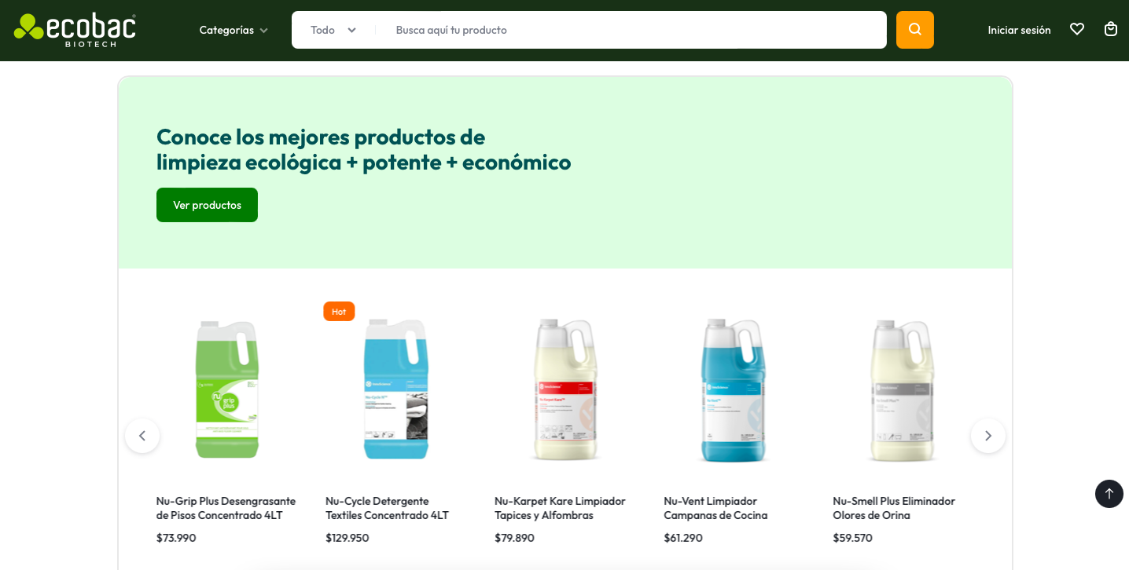Click the ecobac Biotech logo
The width and height of the screenshot is (1129, 570).
[x=75, y=30]
